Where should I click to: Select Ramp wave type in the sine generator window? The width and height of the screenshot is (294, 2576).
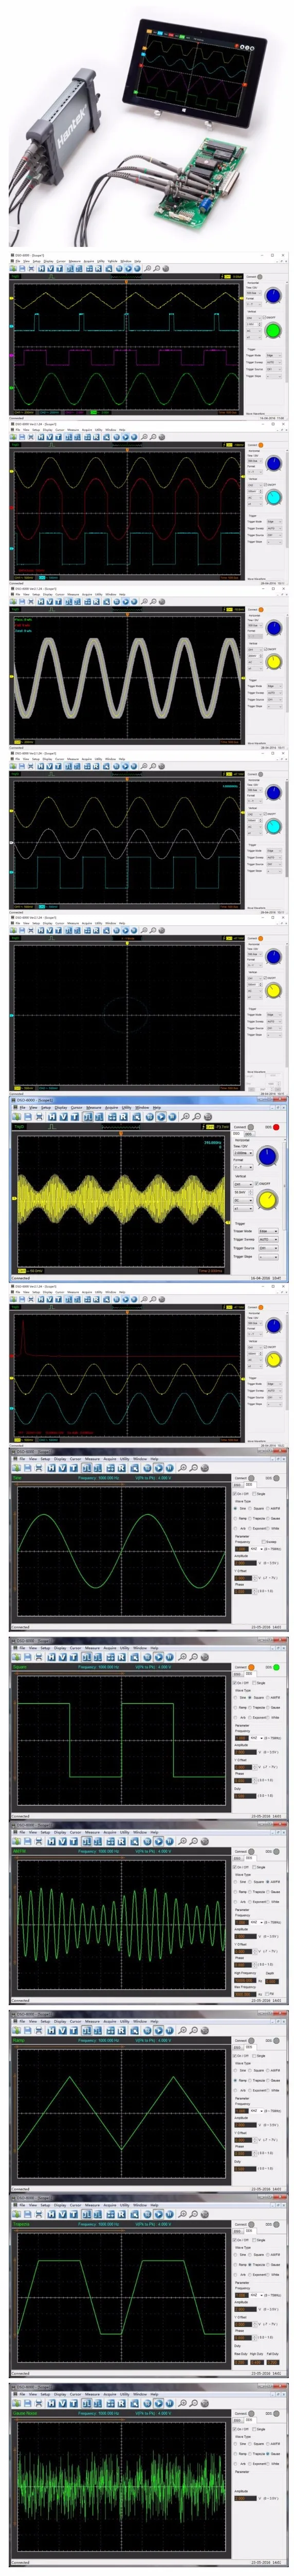coord(235,1518)
